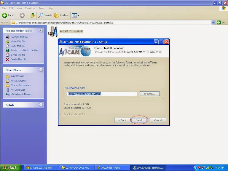
Task: Open My Network Places link
Action: (x=21, y=94)
